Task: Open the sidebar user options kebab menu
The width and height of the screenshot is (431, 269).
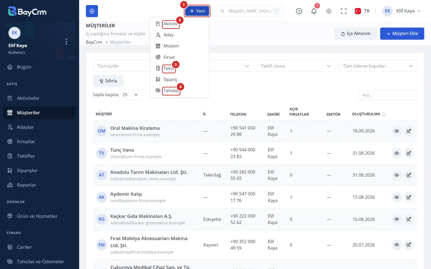Action: coord(66,41)
